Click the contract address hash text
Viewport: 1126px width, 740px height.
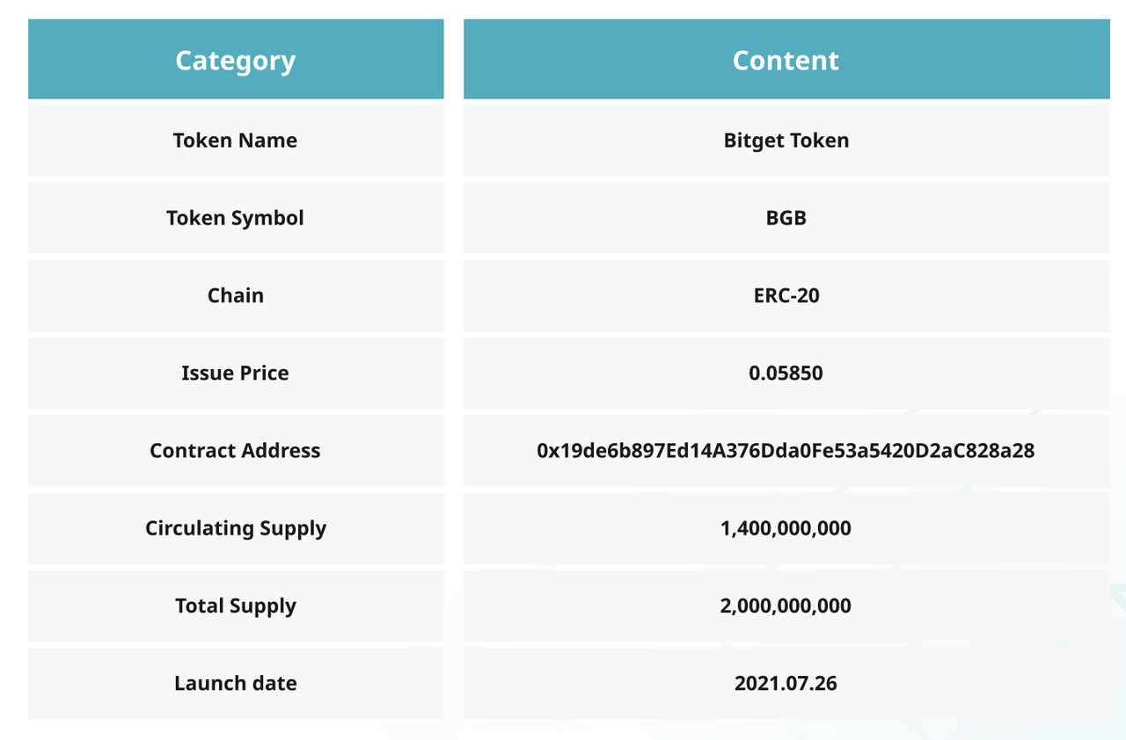[786, 451]
